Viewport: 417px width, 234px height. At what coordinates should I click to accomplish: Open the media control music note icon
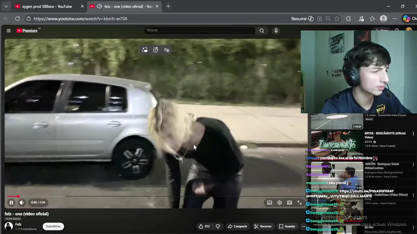coord(361,19)
